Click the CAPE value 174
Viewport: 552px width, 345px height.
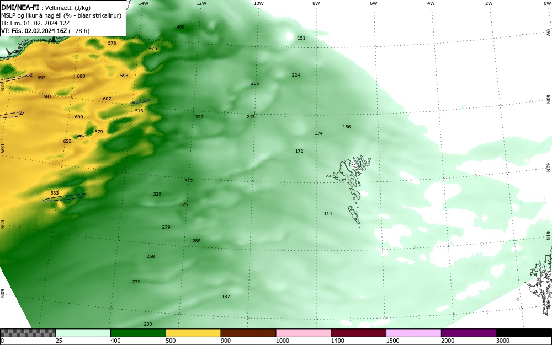(x=319, y=133)
